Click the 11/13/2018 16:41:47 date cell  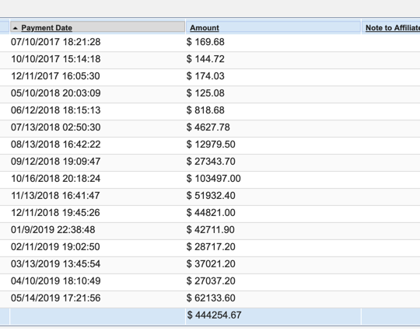pos(55,196)
